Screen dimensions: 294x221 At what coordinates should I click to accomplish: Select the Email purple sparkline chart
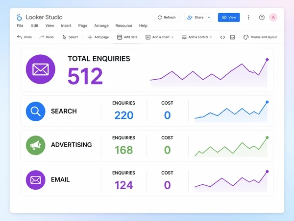click(231, 181)
